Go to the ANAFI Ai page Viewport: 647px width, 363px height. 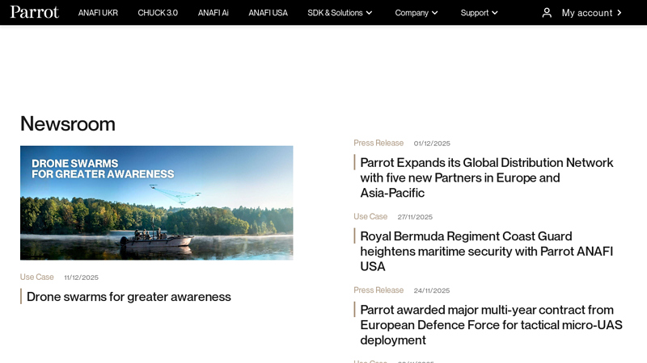(x=213, y=13)
